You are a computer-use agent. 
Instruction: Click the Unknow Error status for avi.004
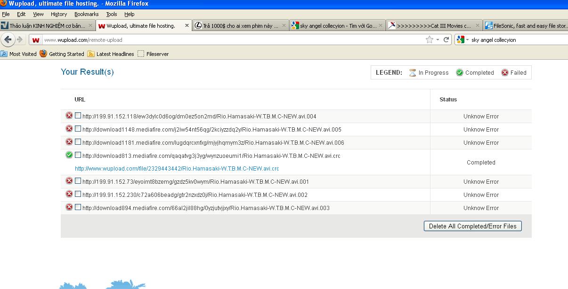(x=481, y=117)
